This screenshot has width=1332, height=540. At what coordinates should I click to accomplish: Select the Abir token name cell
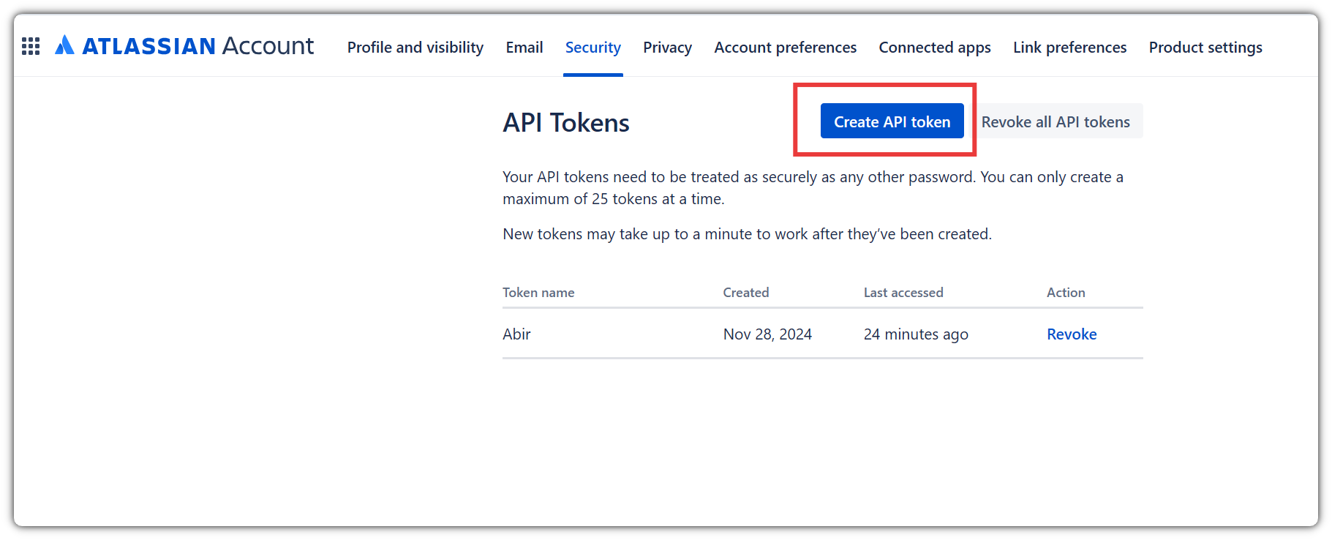tap(516, 334)
